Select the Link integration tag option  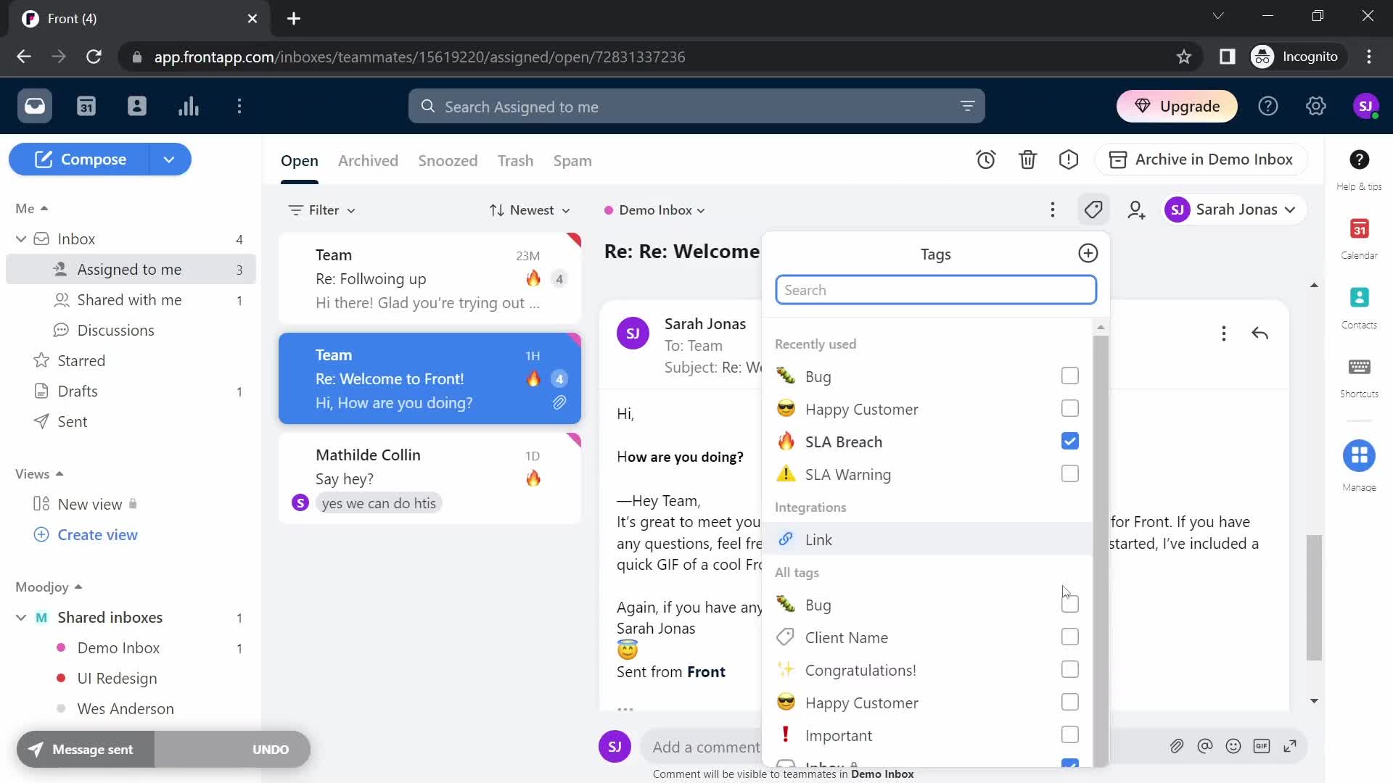[927, 539]
